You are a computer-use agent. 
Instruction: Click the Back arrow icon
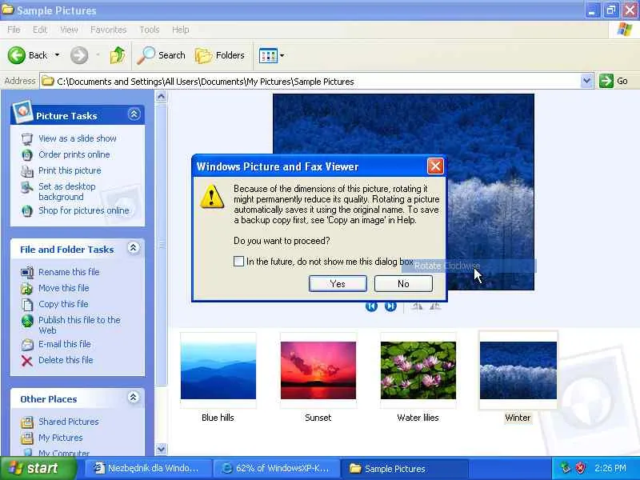16,55
